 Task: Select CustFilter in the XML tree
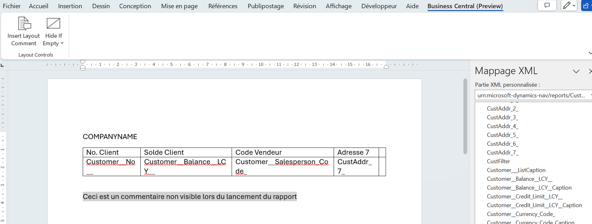tap(498, 161)
